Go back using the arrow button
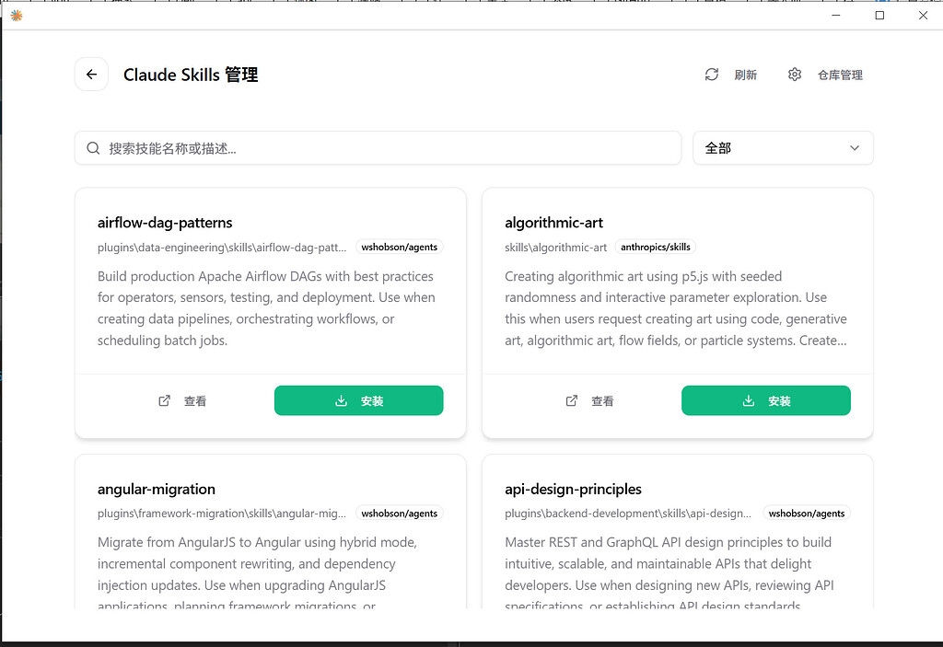Viewport: 943px width, 647px height. click(91, 75)
